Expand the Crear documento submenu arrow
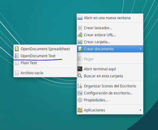 click(x=140, y=49)
